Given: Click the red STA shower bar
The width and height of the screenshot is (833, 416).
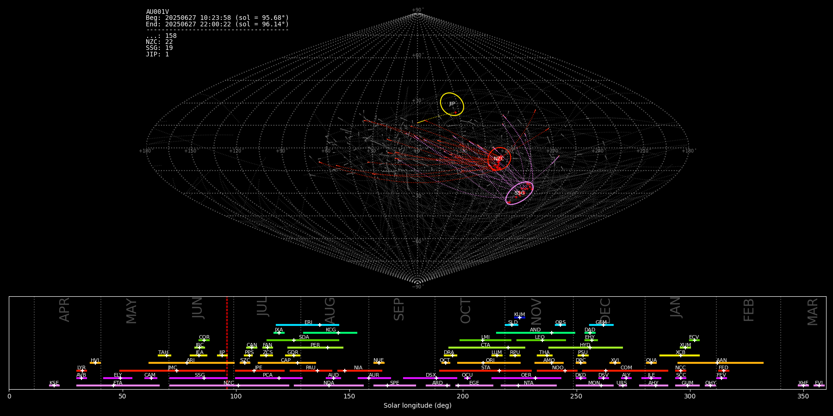Looking at the screenshot, I should (x=485, y=371).
